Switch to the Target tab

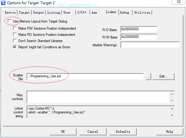tap(24, 12)
